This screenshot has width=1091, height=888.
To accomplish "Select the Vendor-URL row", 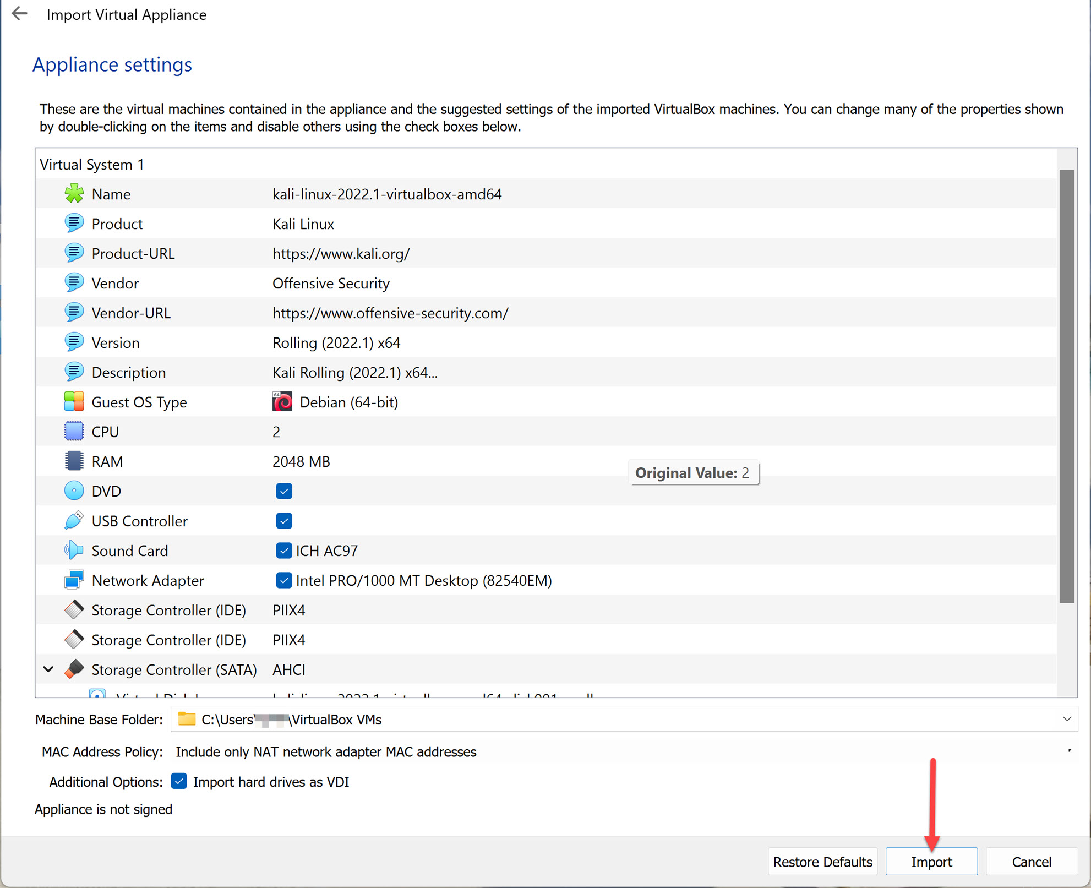I will click(x=390, y=313).
